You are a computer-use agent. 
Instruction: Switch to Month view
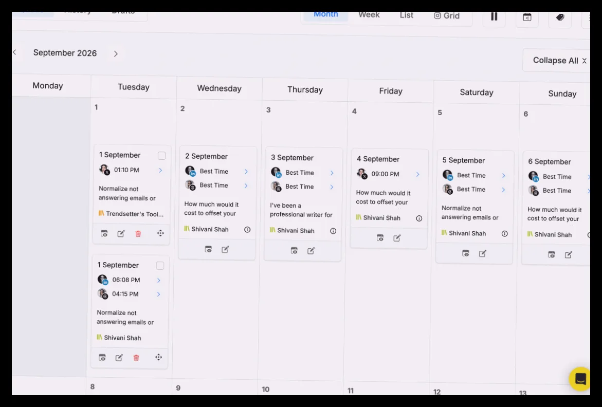(326, 14)
